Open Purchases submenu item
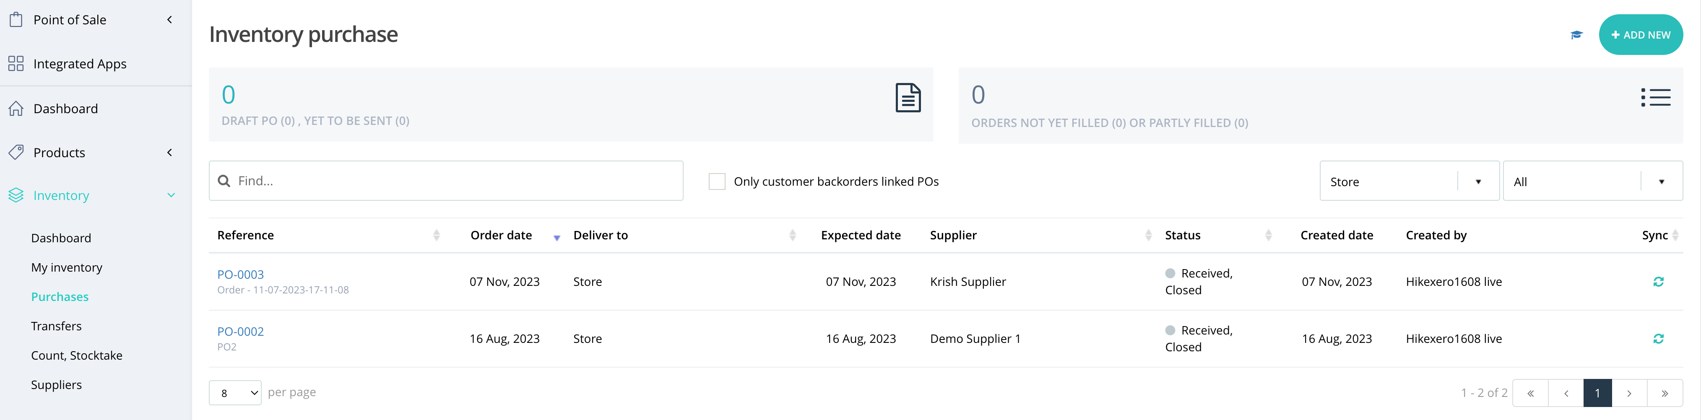This screenshot has height=420, width=1701. (x=60, y=296)
